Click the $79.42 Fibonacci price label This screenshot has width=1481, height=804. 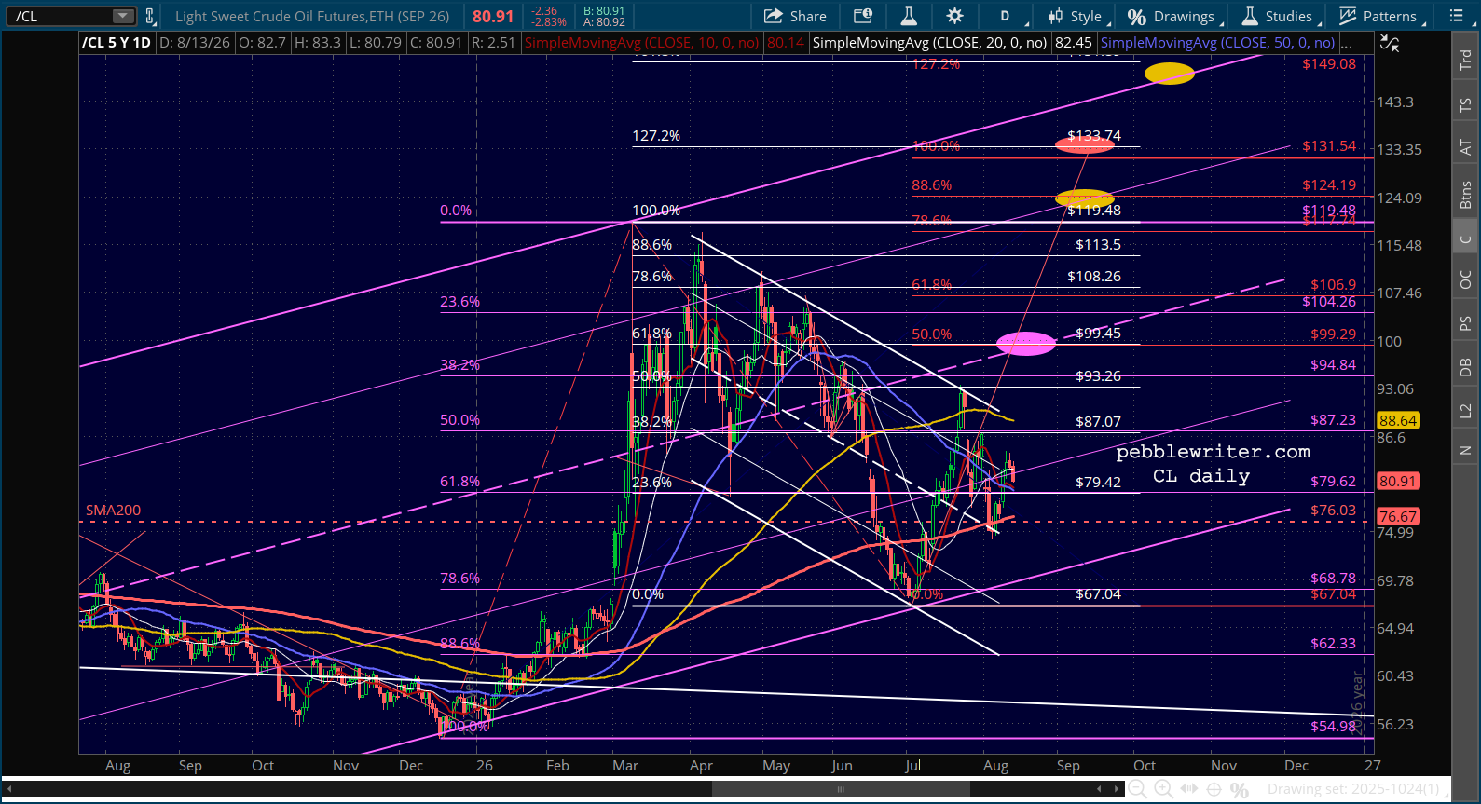(x=1098, y=483)
